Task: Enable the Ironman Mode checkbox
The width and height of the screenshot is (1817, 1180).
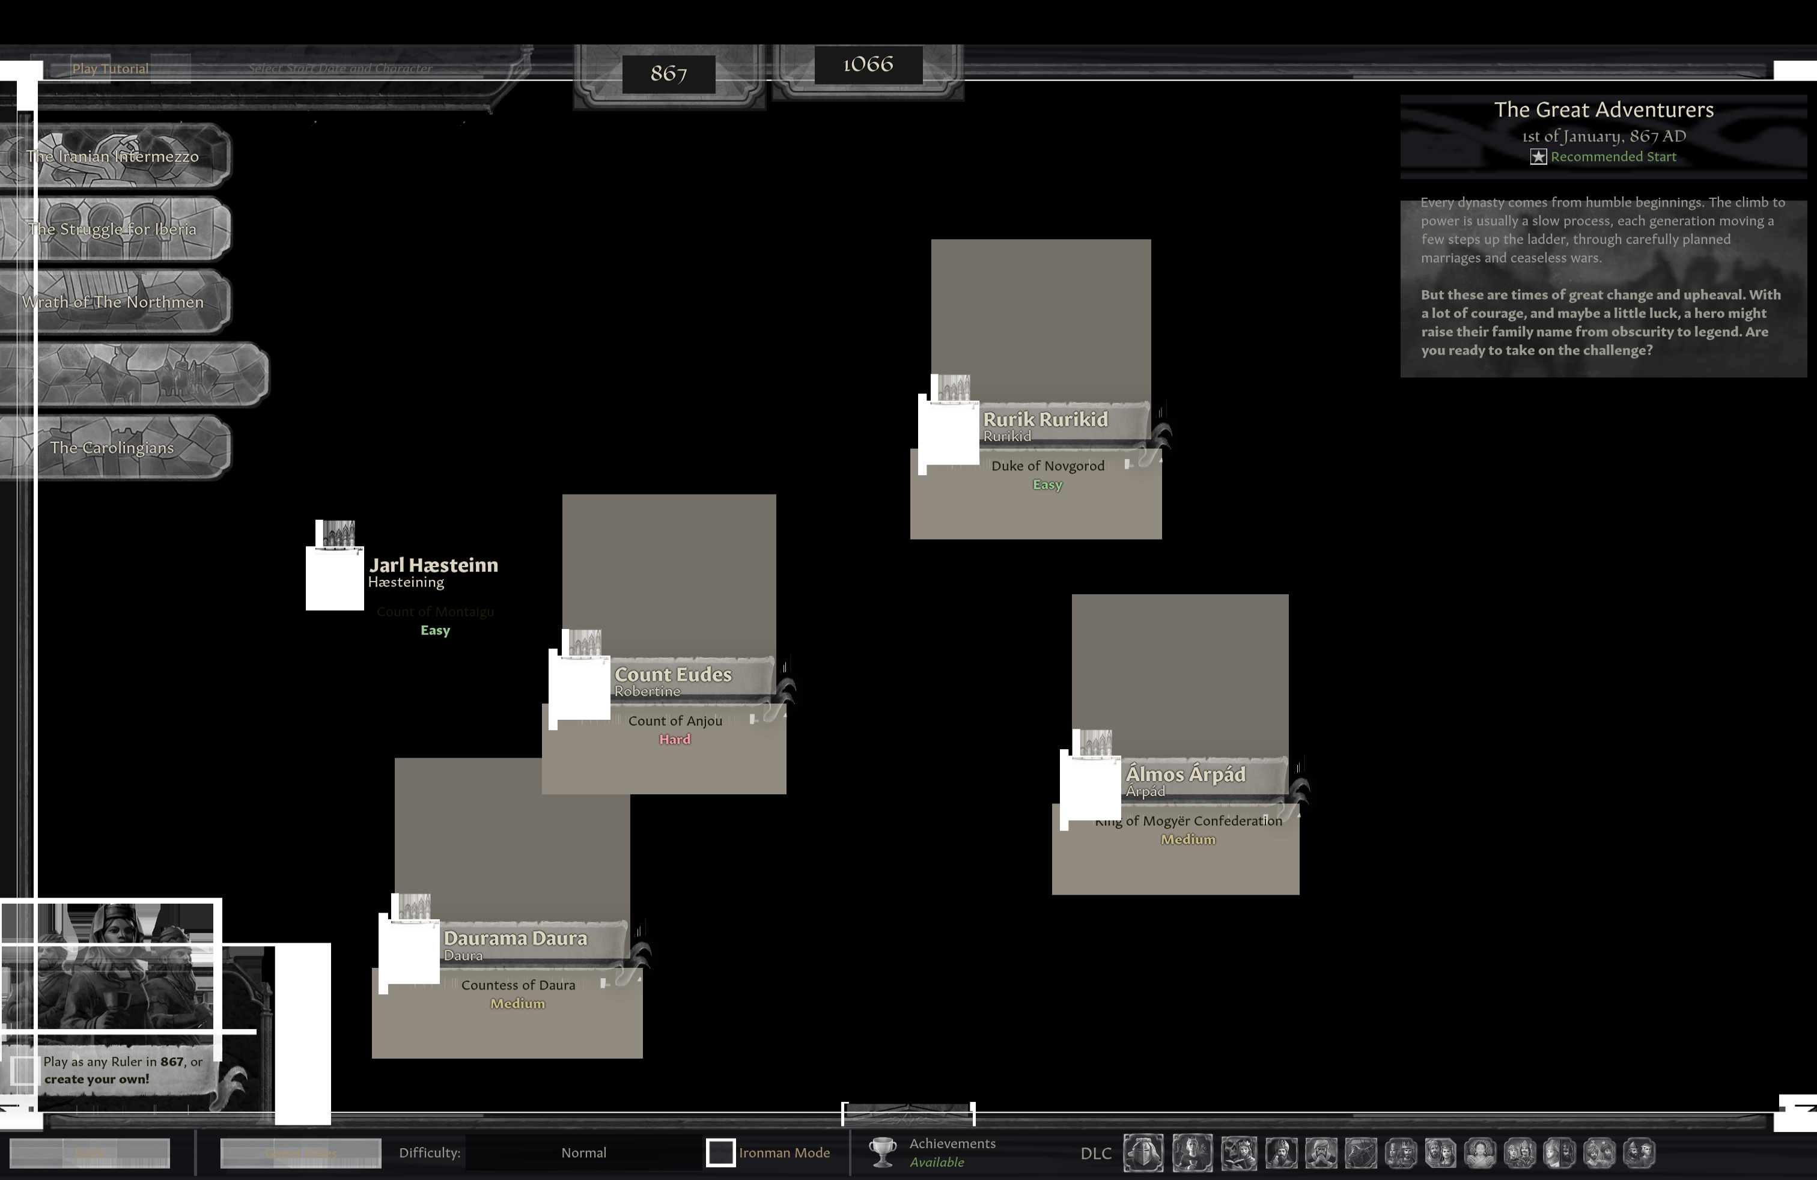Action: tap(720, 1152)
